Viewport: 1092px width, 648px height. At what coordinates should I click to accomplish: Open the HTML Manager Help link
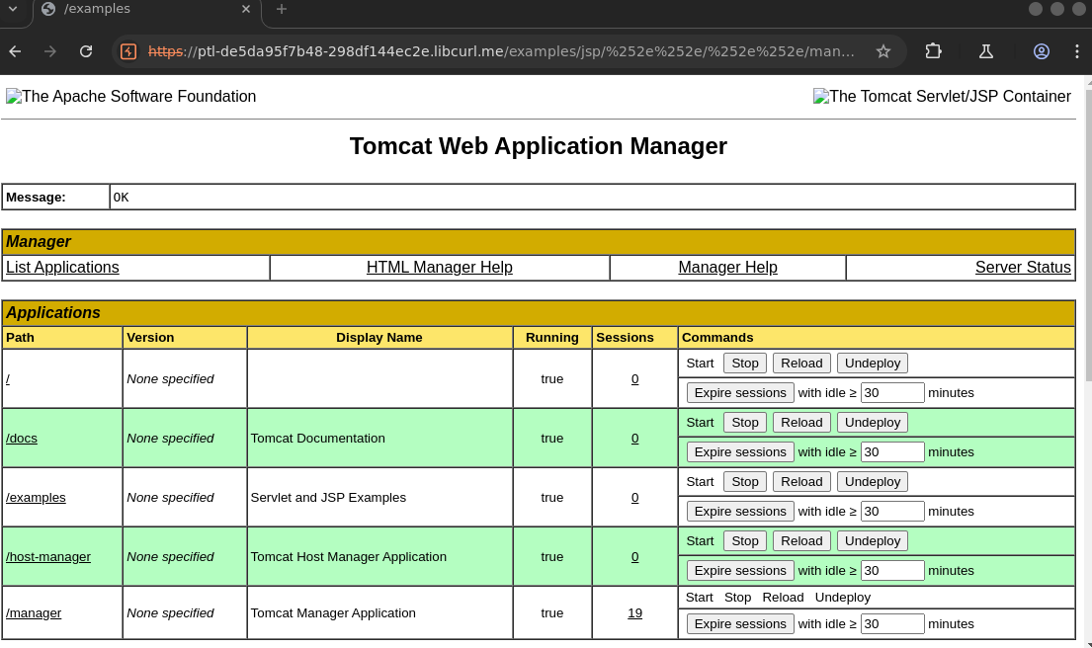click(440, 268)
